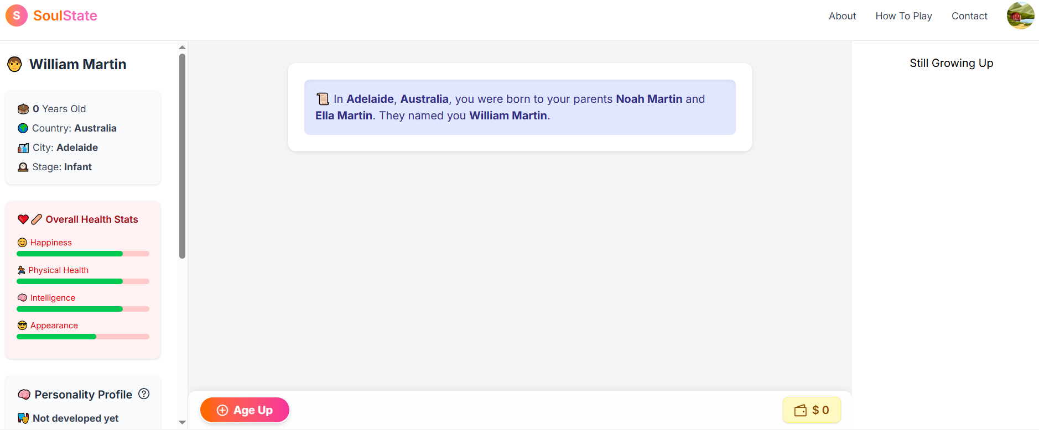Click the heart icon in Overall Health Stats
This screenshot has height=430, width=1039.
23,219
